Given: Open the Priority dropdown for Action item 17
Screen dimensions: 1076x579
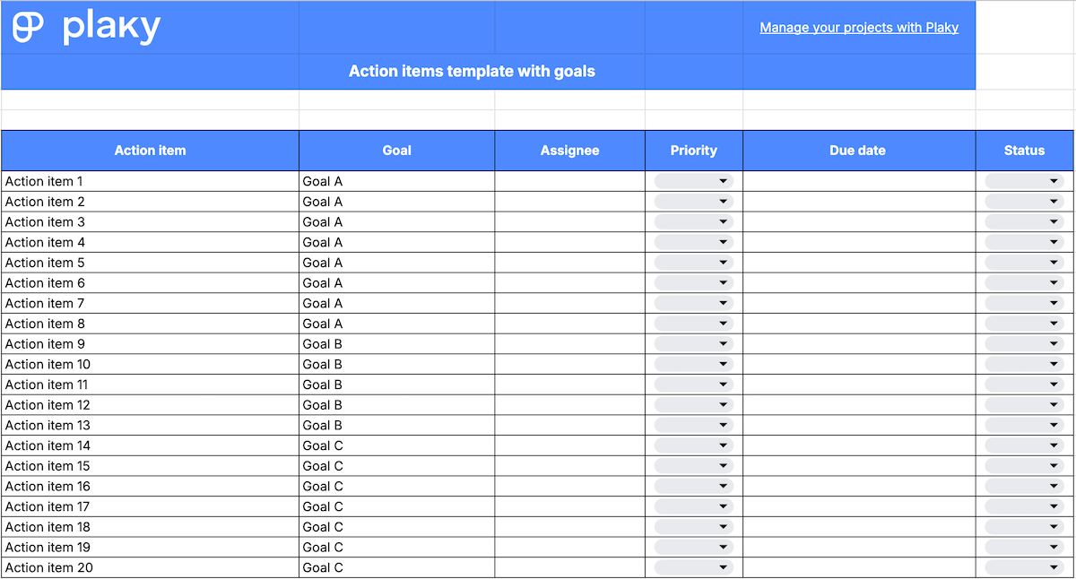Looking at the screenshot, I should [690, 506].
